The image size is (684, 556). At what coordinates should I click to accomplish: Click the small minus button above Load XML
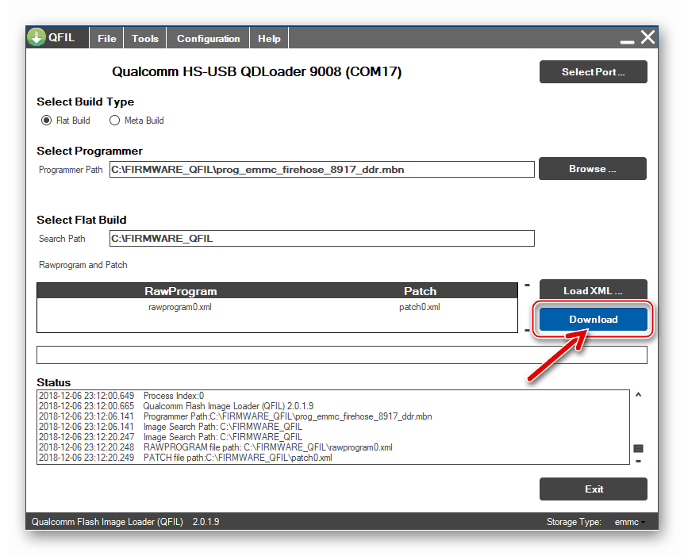(x=527, y=285)
